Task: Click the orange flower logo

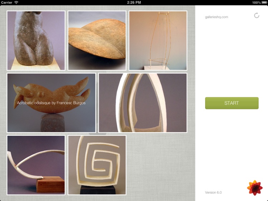Action: tap(255, 188)
